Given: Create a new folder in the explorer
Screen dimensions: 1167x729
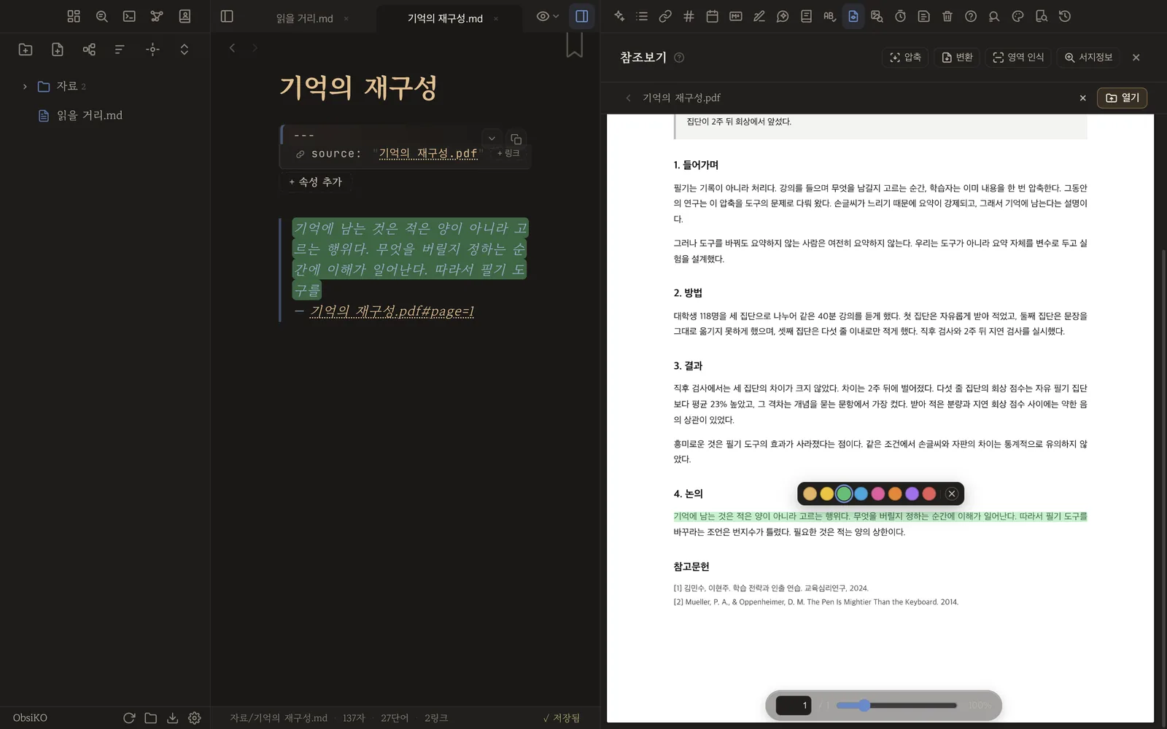Looking at the screenshot, I should pyautogui.click(x=26, y=50).
